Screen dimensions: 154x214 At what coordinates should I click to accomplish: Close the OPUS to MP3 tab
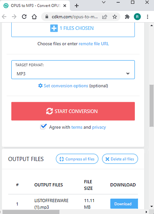[65, 5]
